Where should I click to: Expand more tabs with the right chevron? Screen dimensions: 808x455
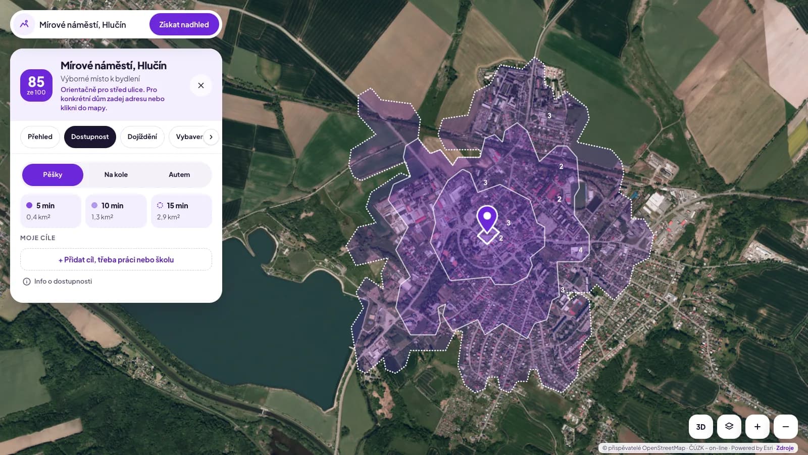pyautogui.click(x=211, y=137)
